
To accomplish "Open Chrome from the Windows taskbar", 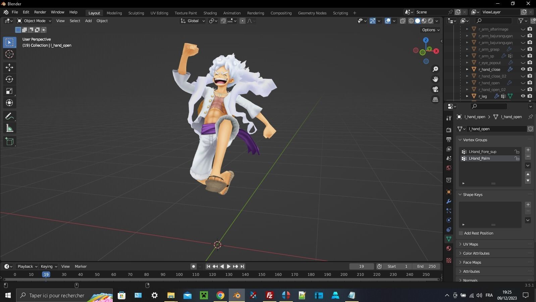I will point(220,295).
